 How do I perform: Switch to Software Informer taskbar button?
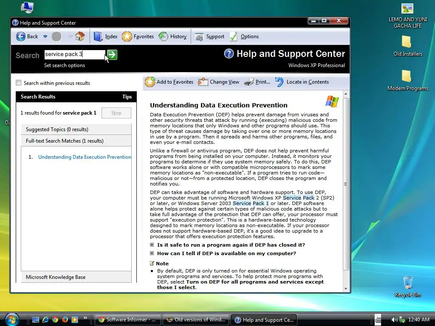coord(127,320)
